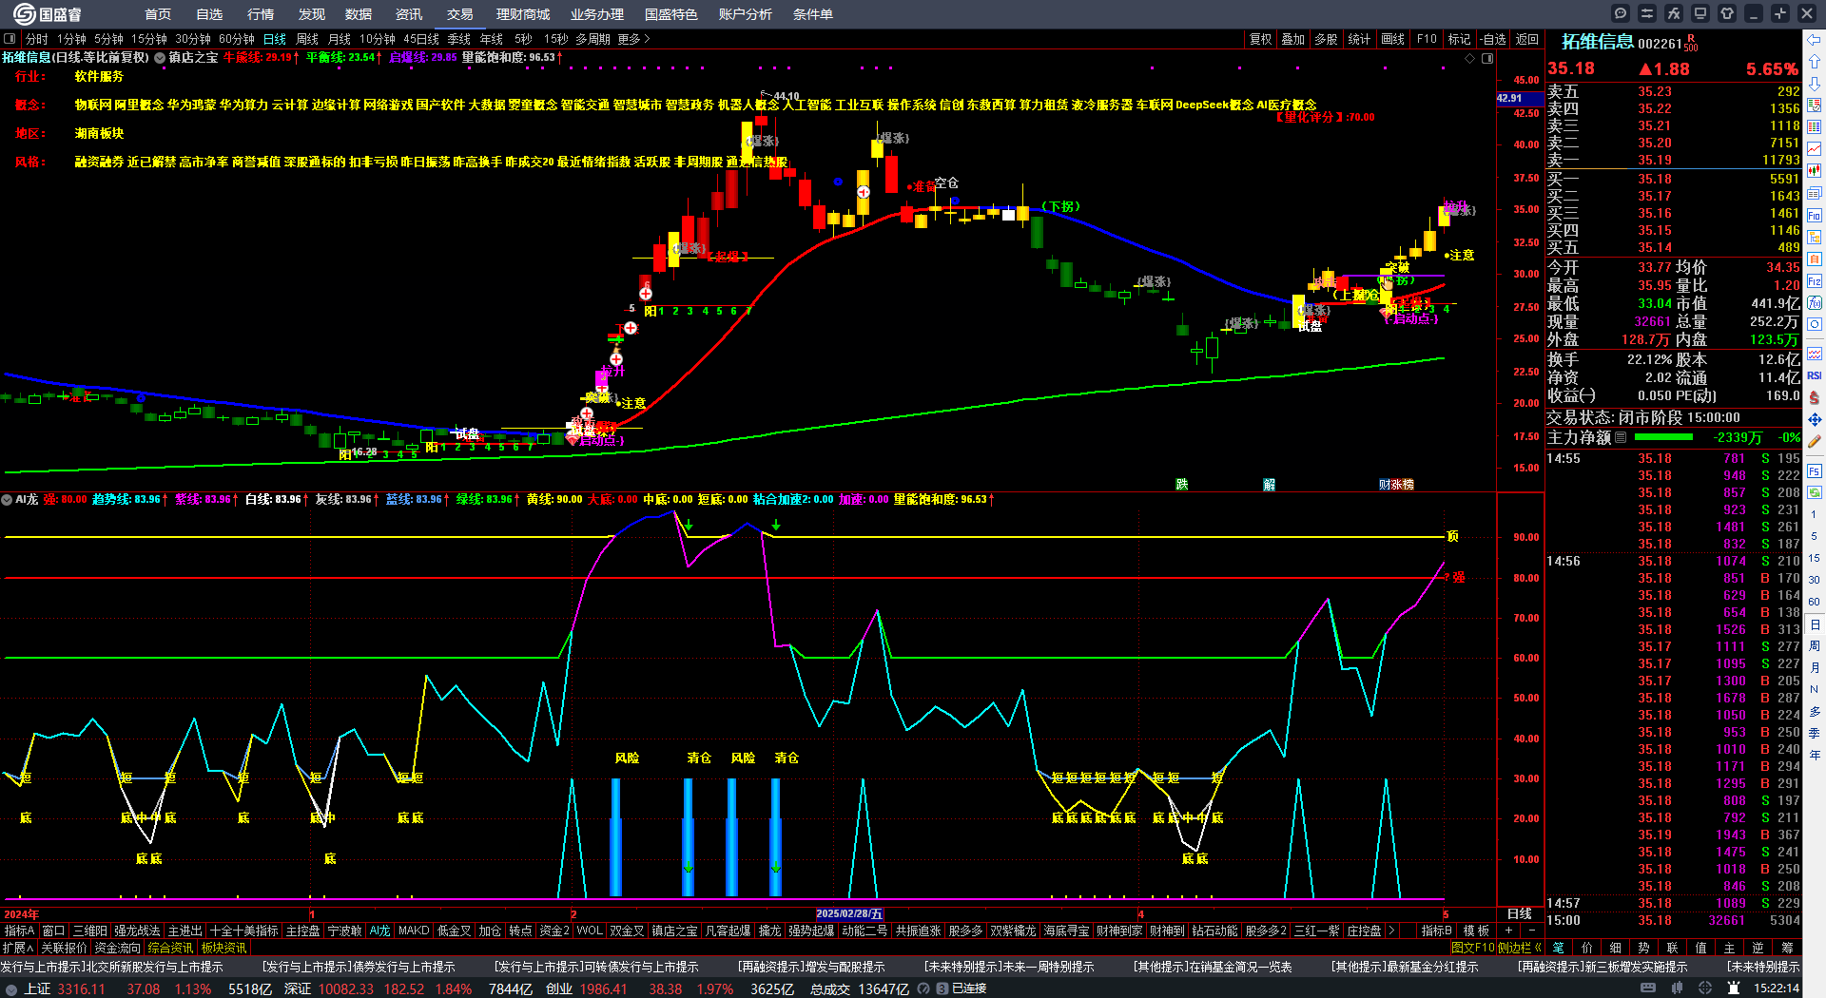Switch to the 周线 weekly period tab
Image resolution: width=1826 pixels, height=998 pixels.
pos(307,39)
